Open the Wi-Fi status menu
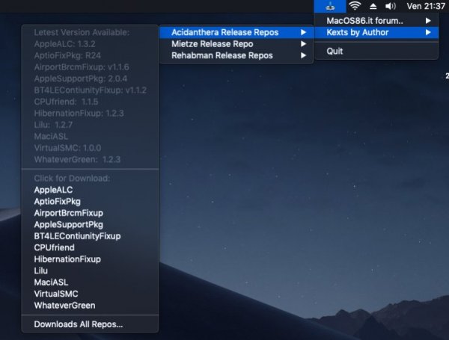The image size is (449, 340). tap(354, 6)
